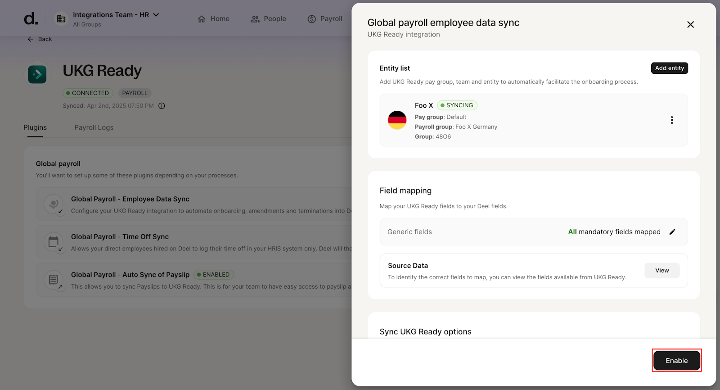Click the Payroll dollar icon
This screenshot has height=390, width=720.
click(312, 19)
